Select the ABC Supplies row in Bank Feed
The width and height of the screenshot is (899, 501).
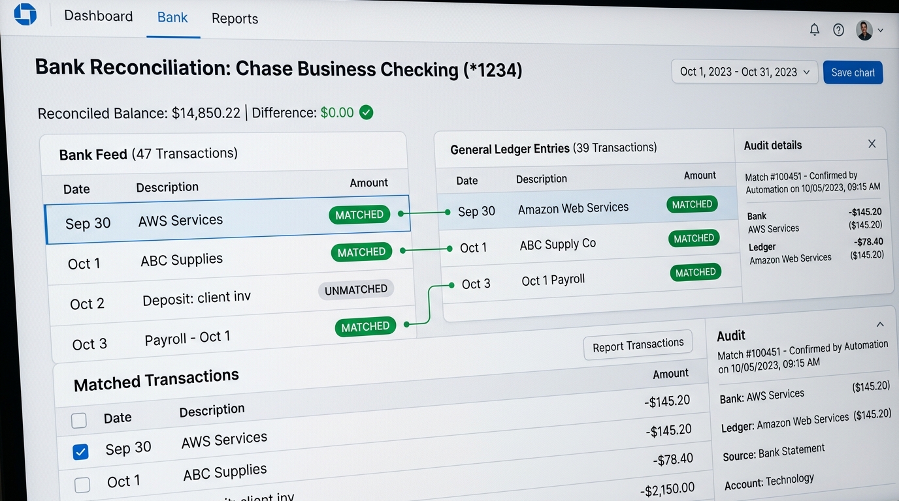[230, 258]
